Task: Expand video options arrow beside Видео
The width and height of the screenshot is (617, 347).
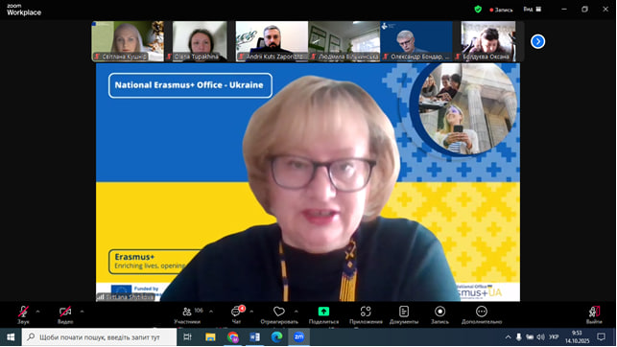Action: click(82, 312)
